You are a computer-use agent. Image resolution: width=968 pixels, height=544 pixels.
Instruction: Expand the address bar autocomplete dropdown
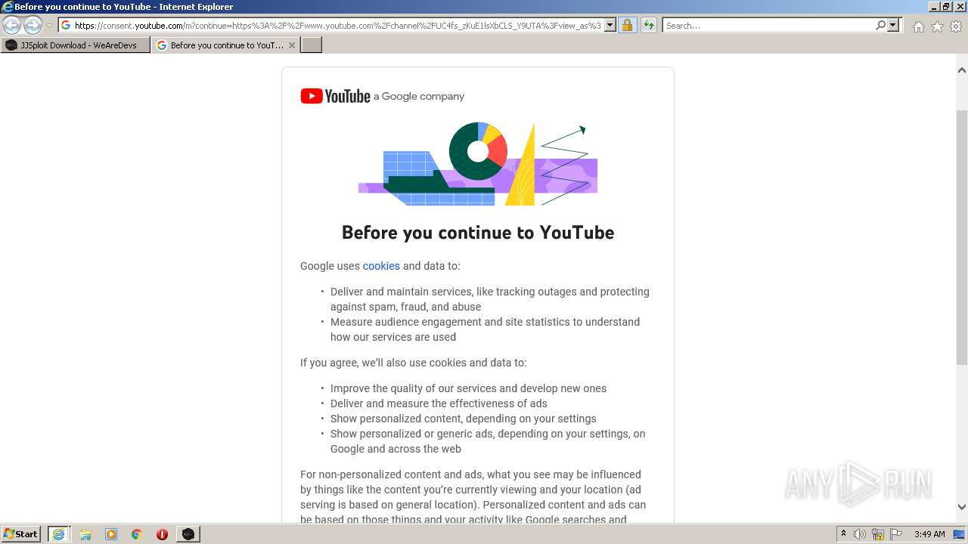610,25
